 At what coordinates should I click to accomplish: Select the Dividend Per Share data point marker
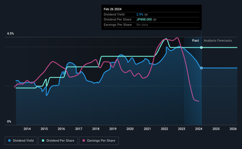coord(201,48)
